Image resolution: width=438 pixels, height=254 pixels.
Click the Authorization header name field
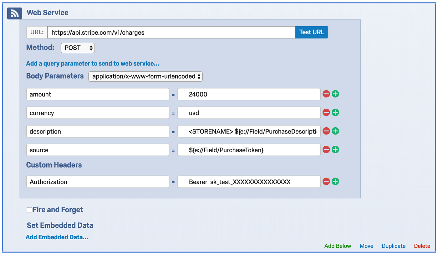(x=98, y=182)
